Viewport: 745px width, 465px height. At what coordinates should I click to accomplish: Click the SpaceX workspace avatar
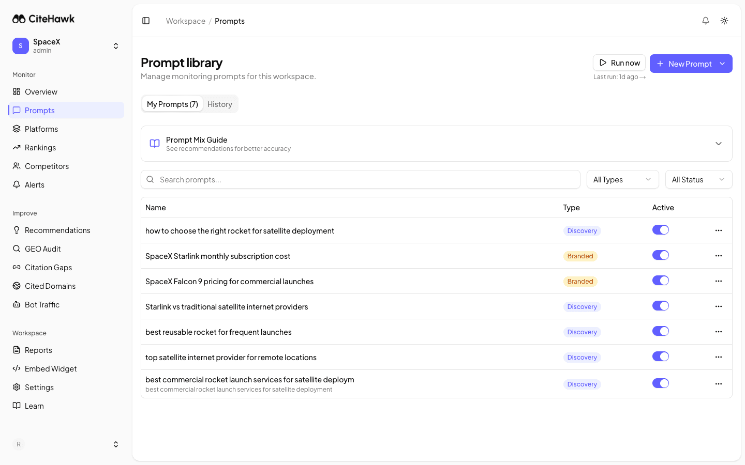click(21, 45)
